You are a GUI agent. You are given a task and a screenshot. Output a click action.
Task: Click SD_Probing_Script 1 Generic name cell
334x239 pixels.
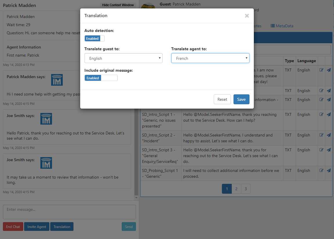tap(161, 173)
